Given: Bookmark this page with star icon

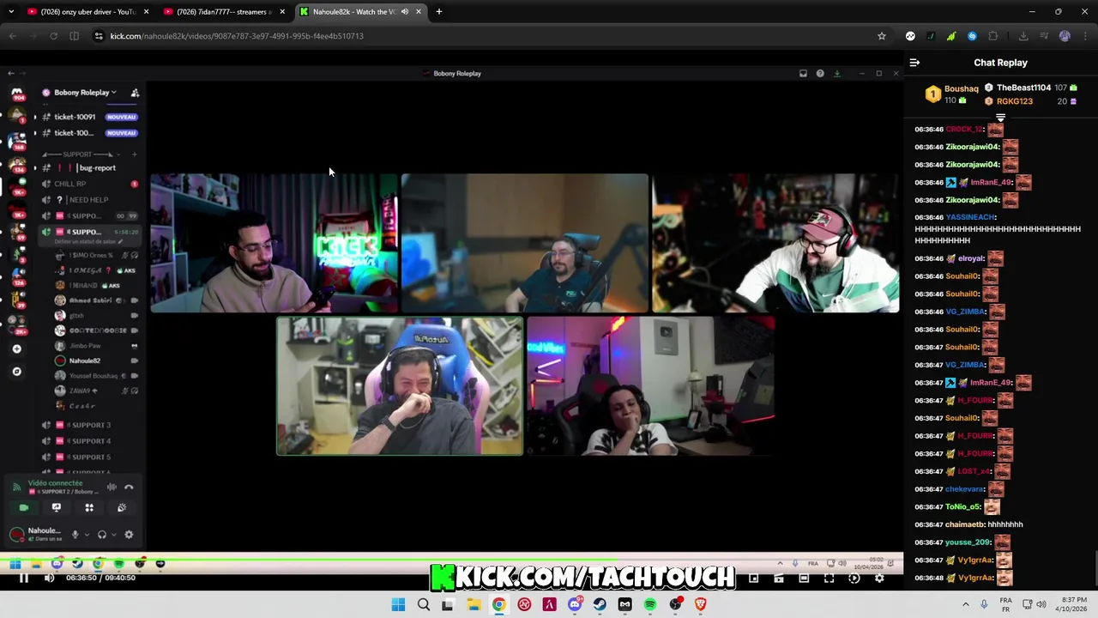Looking at the screenshot, I should [x=881, y=36].
